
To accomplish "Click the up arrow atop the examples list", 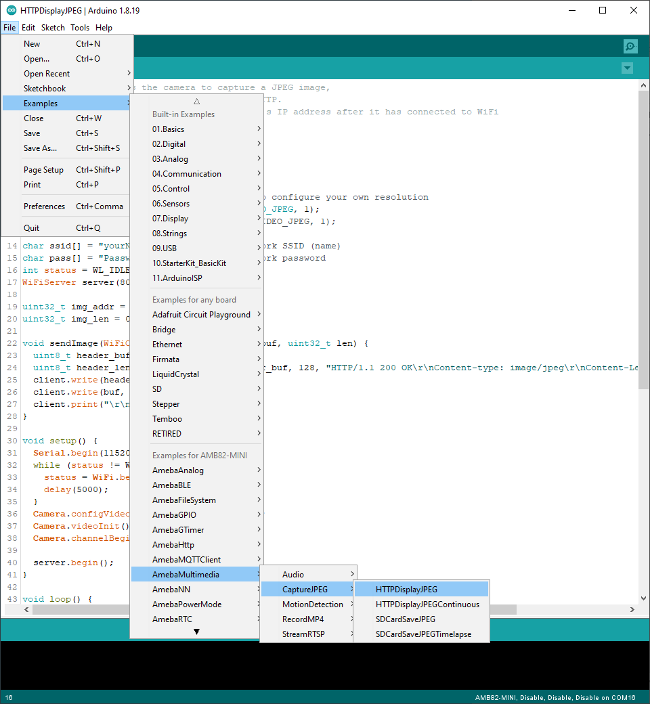I will tap(197, 102).
